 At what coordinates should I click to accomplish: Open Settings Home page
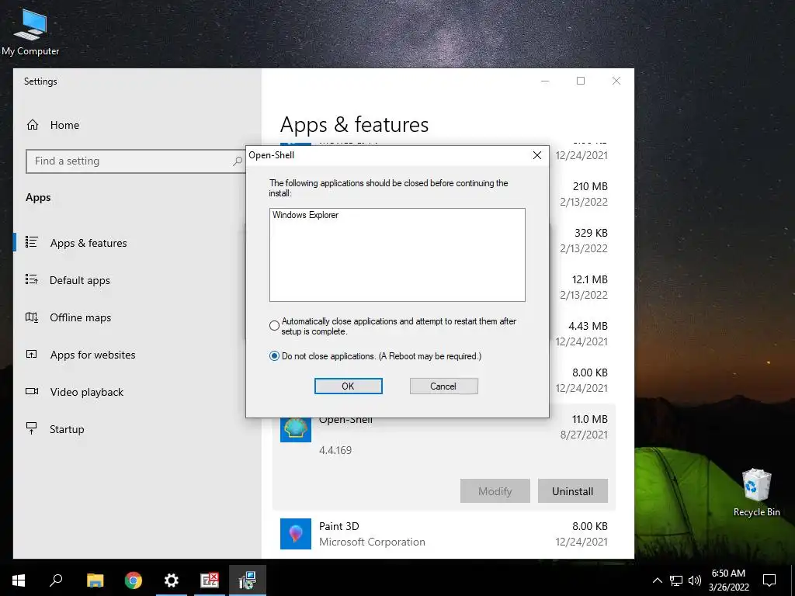[x=64, y=125]
